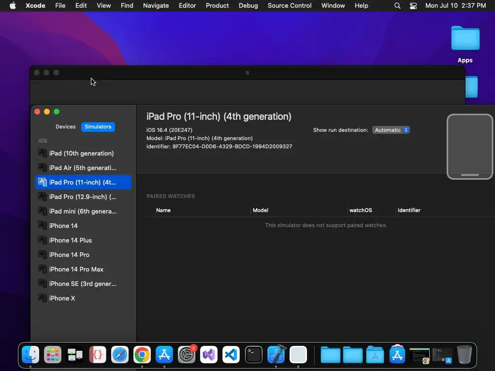The image size is (495, 371).
Task: Select iPad mini (6th generation) simulator
Action: [83, 212]
